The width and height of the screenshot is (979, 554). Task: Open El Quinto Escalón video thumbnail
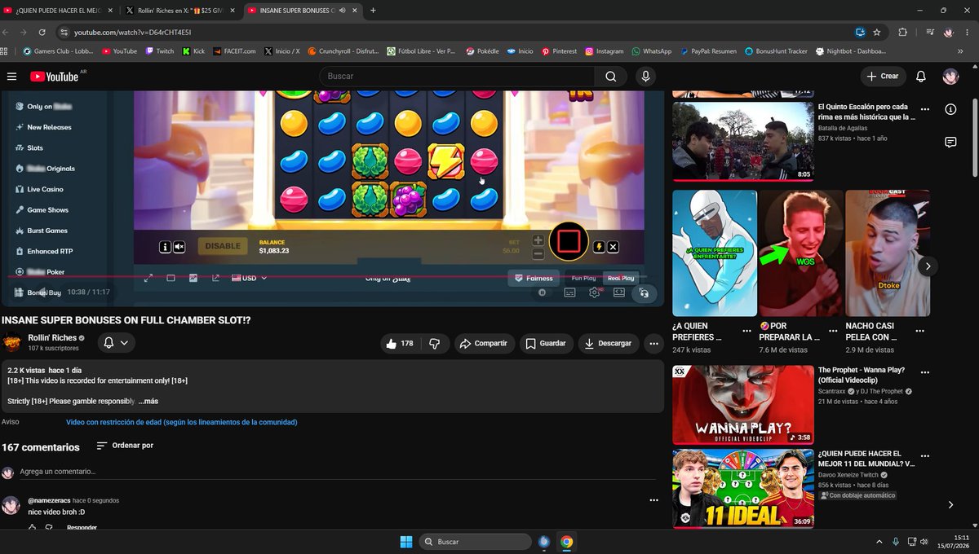[743, 140]
